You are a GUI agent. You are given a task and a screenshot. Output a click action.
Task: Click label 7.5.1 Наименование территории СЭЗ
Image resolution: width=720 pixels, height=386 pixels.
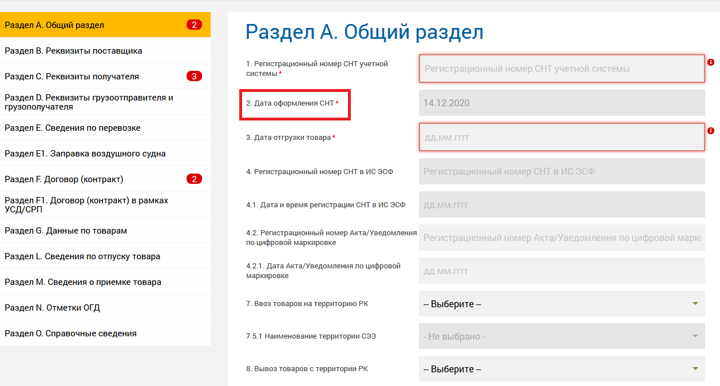click(x=311, y=336)
